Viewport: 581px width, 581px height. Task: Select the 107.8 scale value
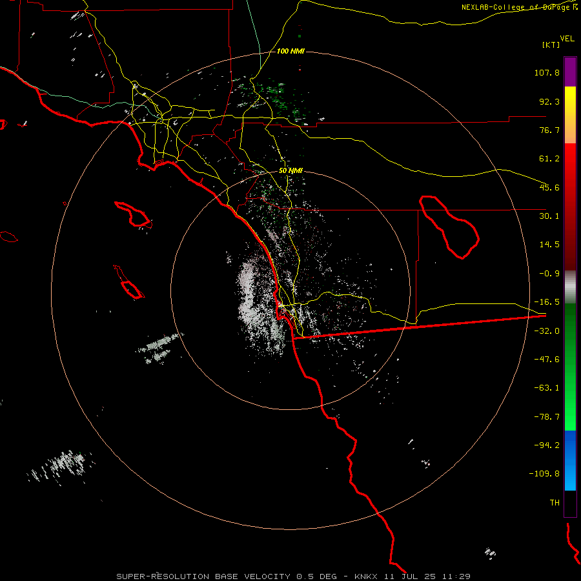547,72
